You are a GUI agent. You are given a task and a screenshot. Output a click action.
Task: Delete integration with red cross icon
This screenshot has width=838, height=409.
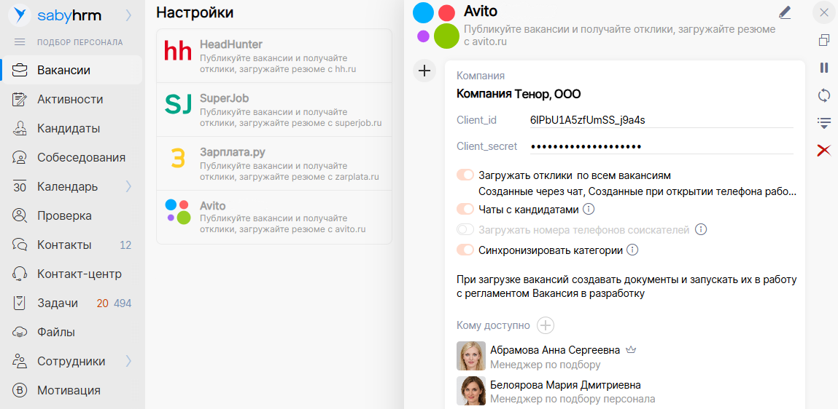pos(824,151)
